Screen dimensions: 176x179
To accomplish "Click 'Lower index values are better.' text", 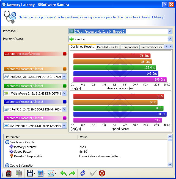I will [x=100, y=156].
